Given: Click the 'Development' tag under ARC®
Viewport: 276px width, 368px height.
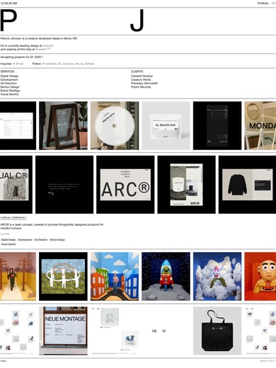Looking at the screenshot, I should (x=25, y=240).
